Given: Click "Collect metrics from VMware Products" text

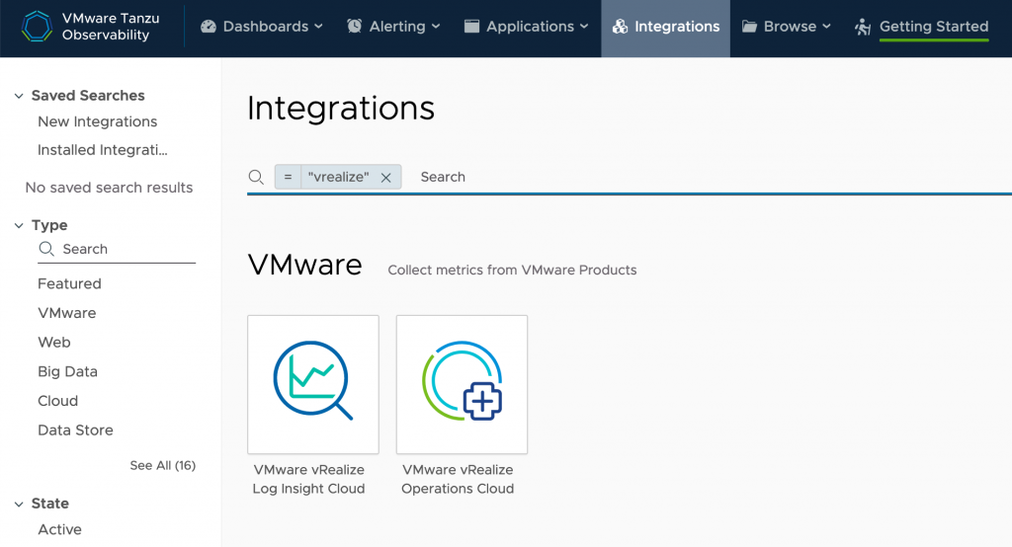Looking at the screenshot, I should (513, 271).
